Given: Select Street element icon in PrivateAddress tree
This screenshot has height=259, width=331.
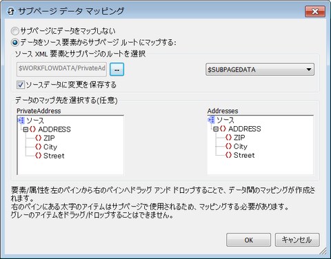Looking at the screenshot, I should pyautogui.click(x=38, y=156).
